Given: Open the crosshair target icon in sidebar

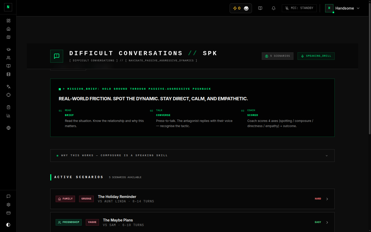Looking at the screenshot, I should (x=9, y=95).
